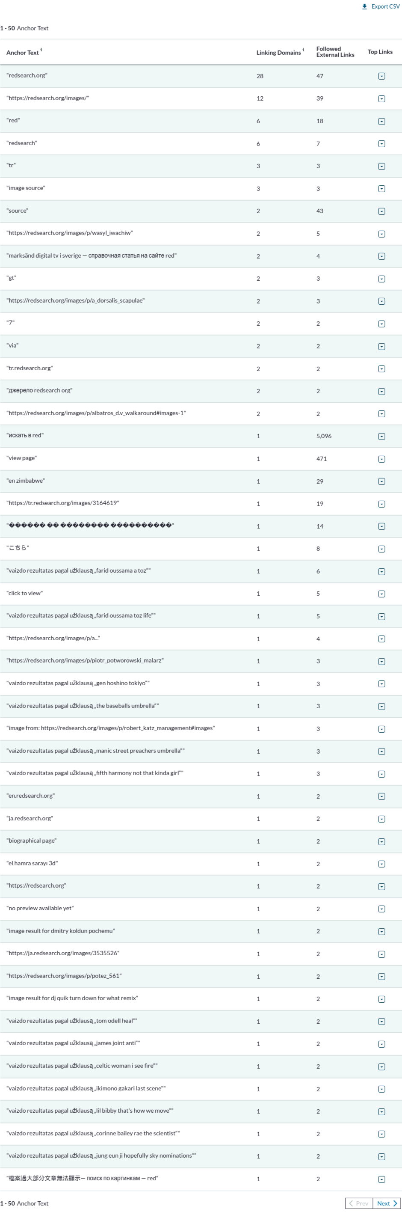Image resolution: width=402 pixels, height=1215 pixels.
Task: Expand Top Links for "redsearch.org" row
Action: (x=381, y=76)
